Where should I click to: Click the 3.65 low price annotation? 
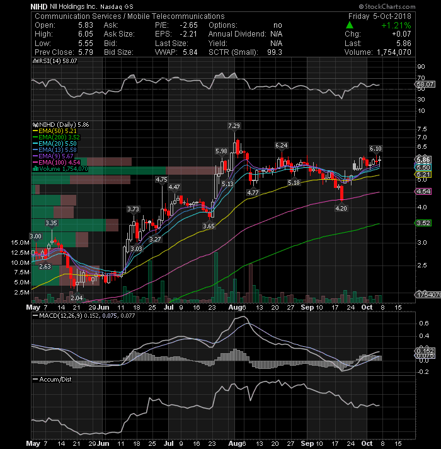pyautogui.click(x=209, y=226)
